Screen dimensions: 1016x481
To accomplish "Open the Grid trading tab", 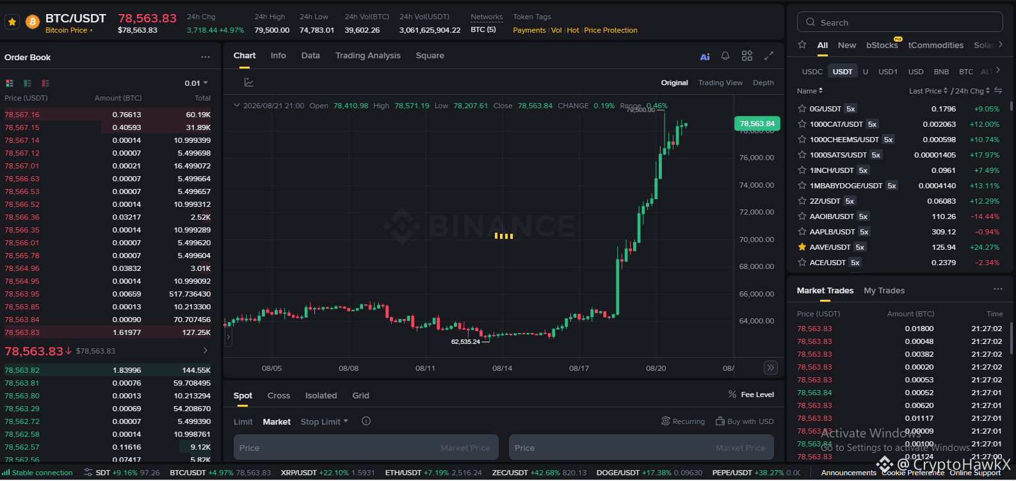I will pos(360,396).
